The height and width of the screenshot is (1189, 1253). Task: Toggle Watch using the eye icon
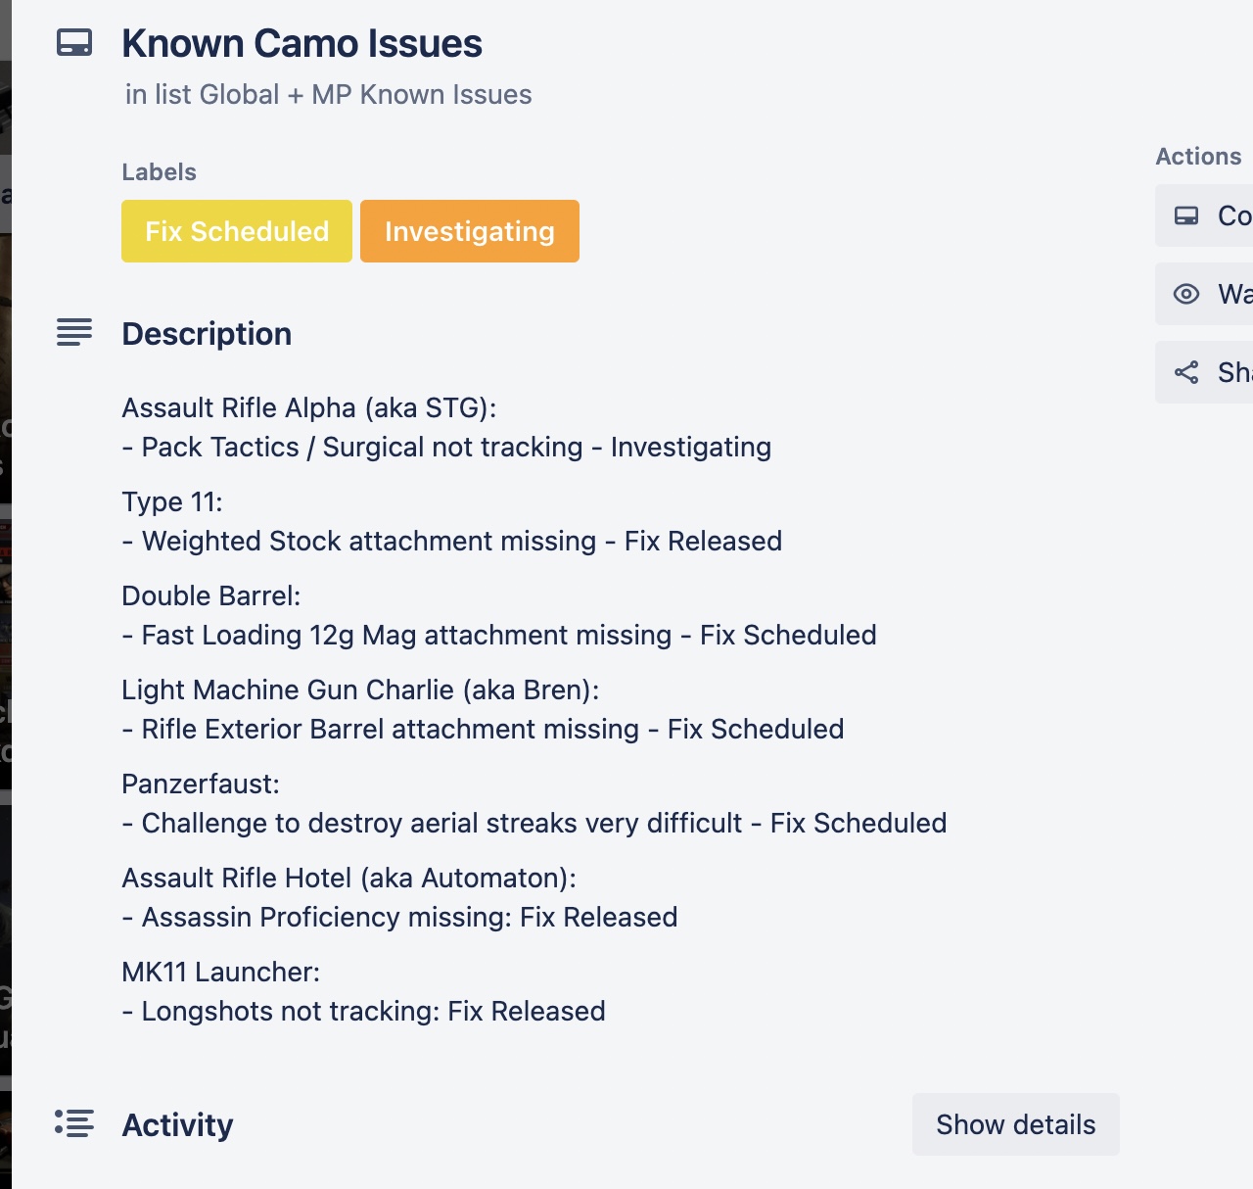[x=1186, y=294]
